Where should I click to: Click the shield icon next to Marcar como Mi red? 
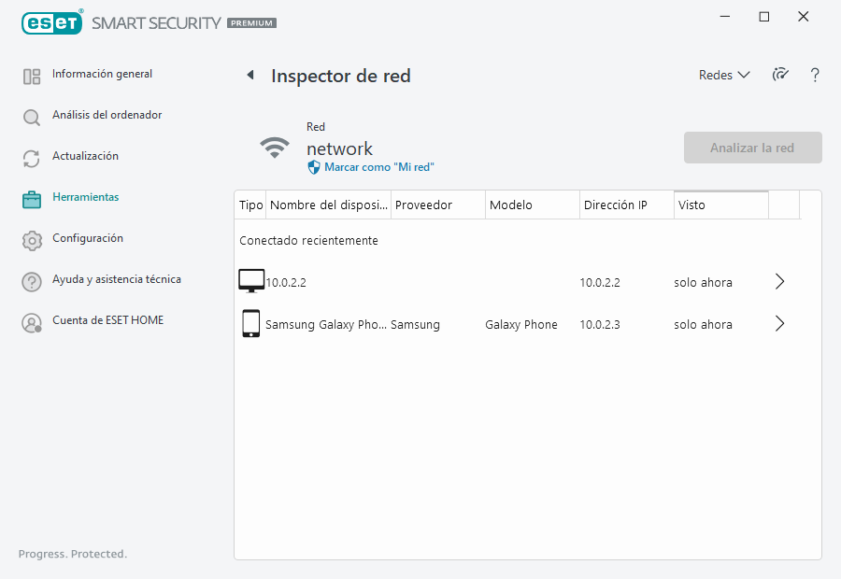(314, 167)
